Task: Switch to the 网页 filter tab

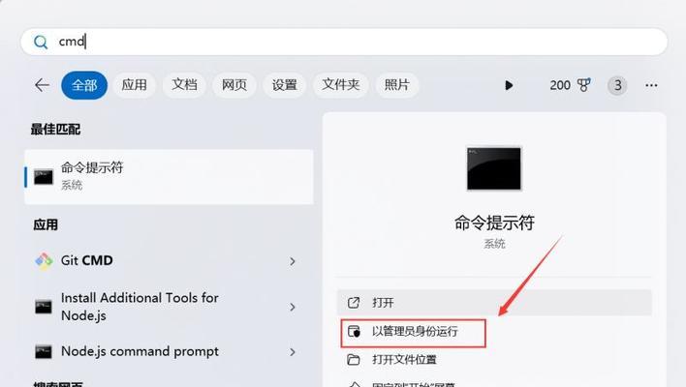Action: point(234,85)
